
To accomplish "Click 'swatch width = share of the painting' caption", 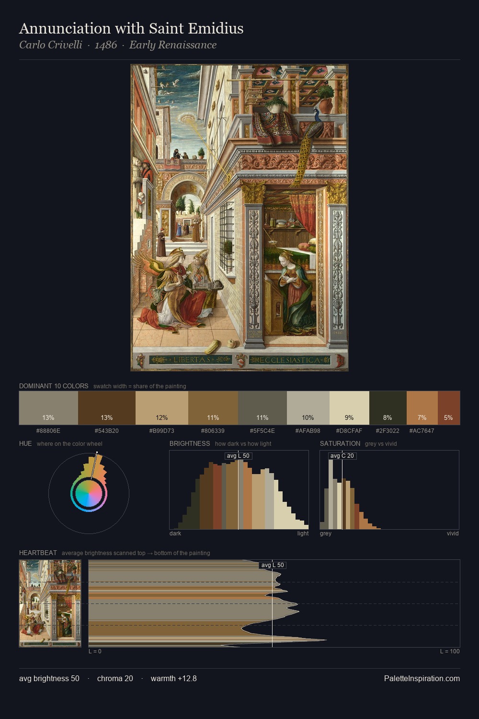I will (140, 386).
